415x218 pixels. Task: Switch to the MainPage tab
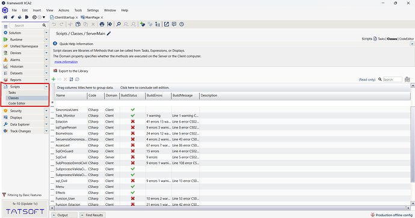click(x=93, y=17)
